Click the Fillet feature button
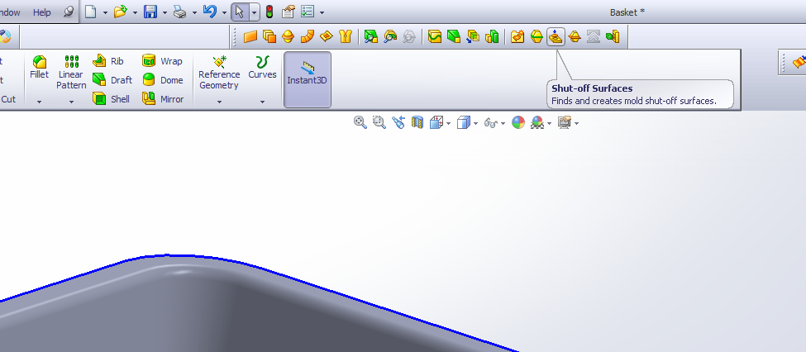This screenshot has height=352, width=806. coord(39,67)
